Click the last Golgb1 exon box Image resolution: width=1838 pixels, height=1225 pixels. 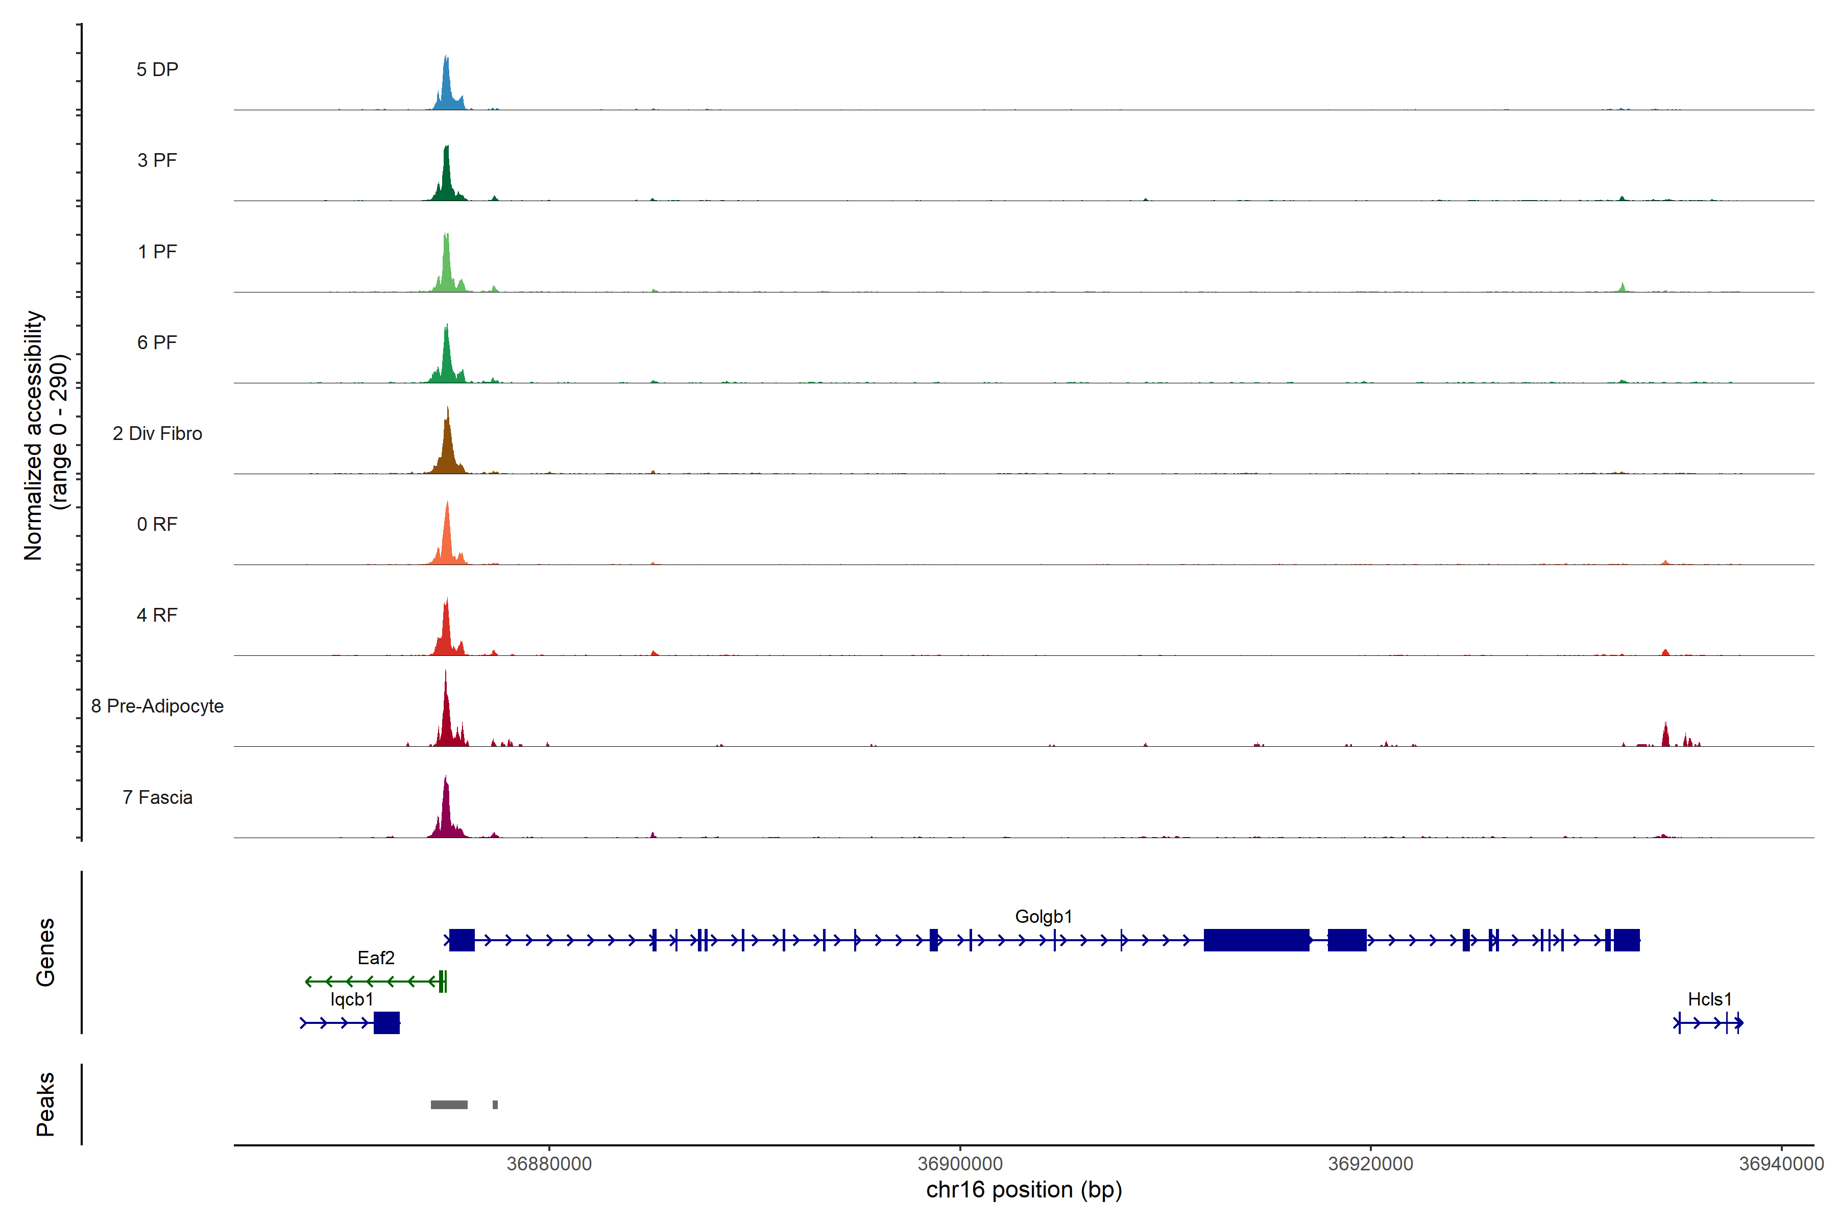tap(1626, 940)
